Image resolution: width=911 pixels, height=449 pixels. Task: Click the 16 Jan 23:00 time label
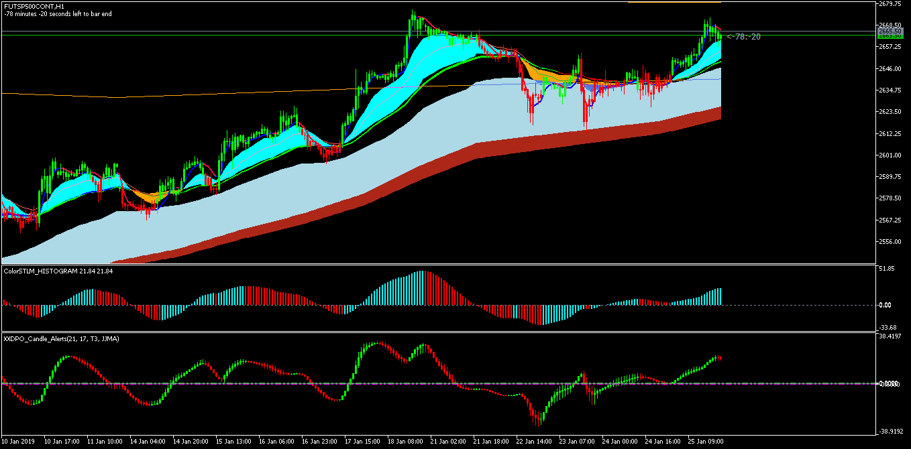[x=319, y=442]
